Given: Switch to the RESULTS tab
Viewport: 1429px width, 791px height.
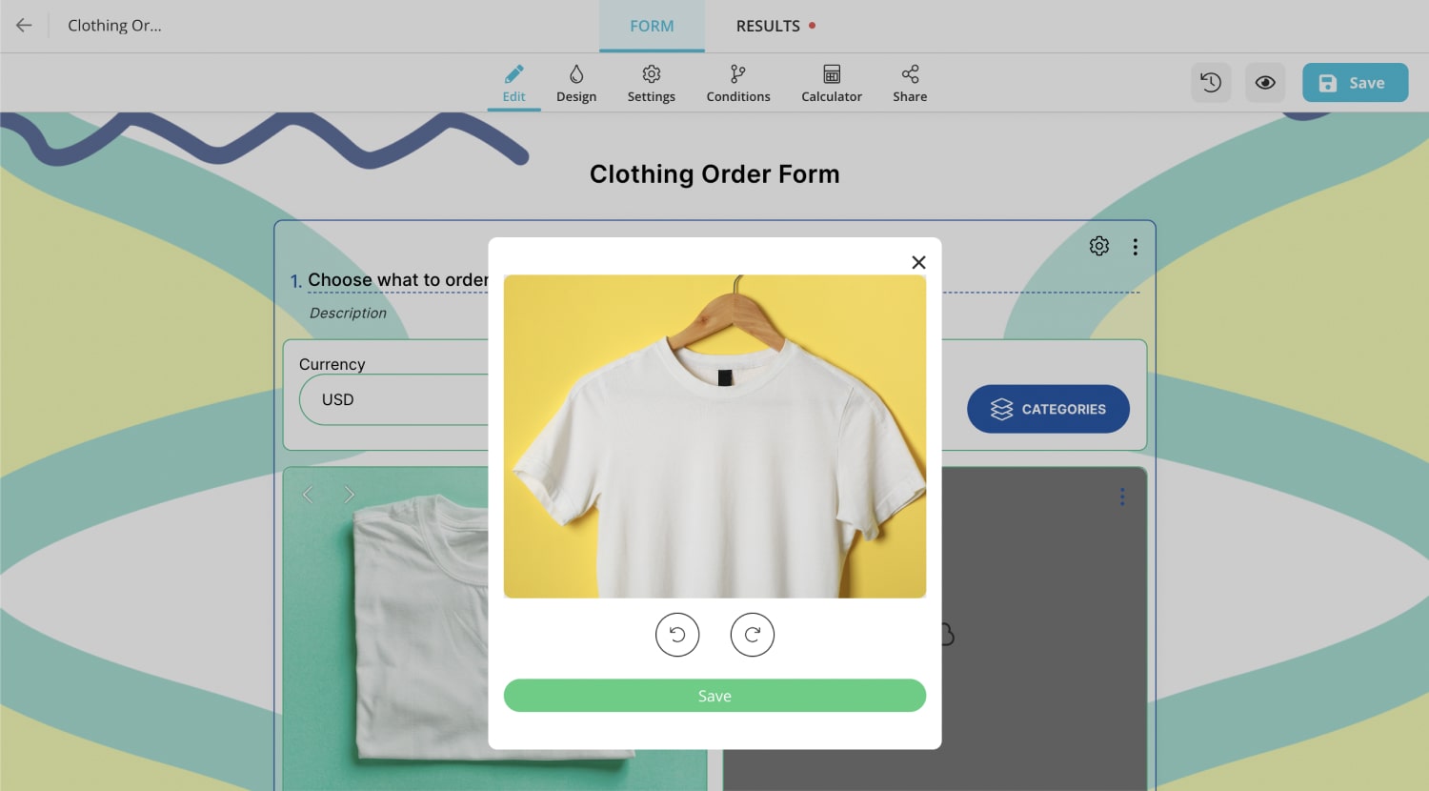Looking at the screenshot, I should pyautogui.click(x=767, y=26).
